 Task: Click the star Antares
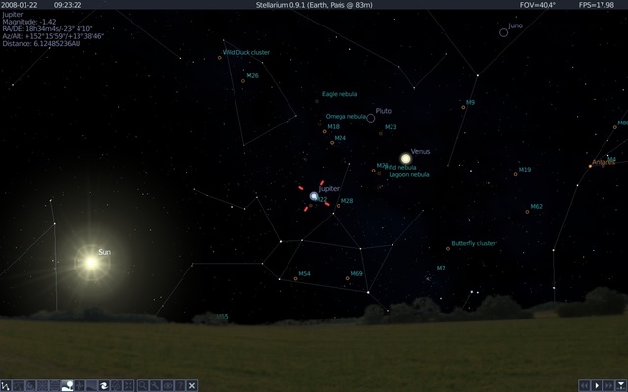click(590, 166)
